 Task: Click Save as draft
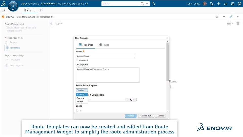tap(146, 116)
